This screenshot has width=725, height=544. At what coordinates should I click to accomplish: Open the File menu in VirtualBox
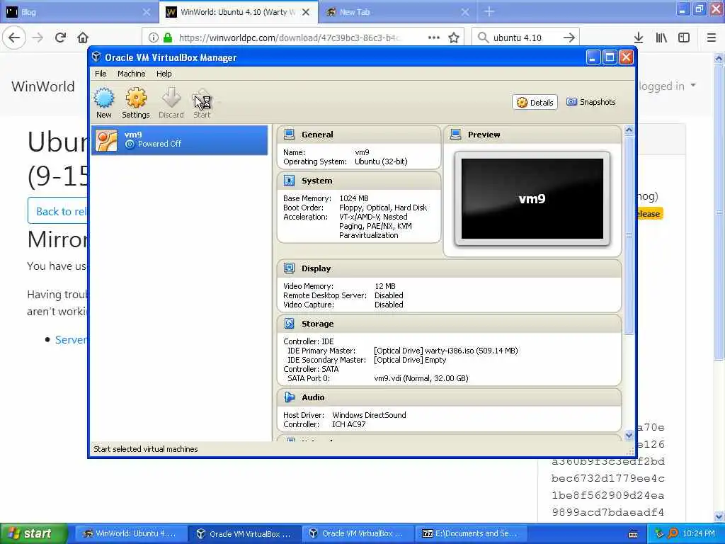point(101,74)
